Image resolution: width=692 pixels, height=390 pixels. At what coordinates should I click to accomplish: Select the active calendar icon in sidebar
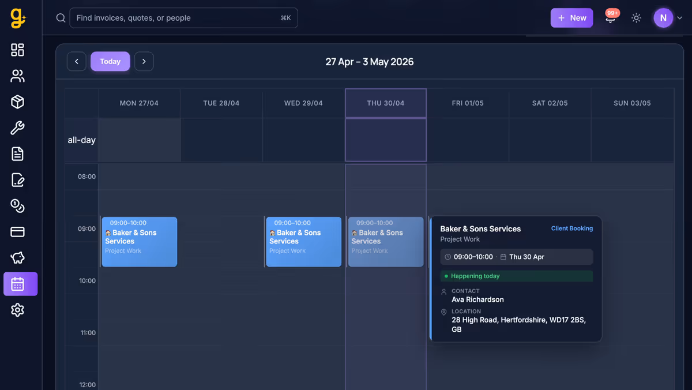[21, 284]
